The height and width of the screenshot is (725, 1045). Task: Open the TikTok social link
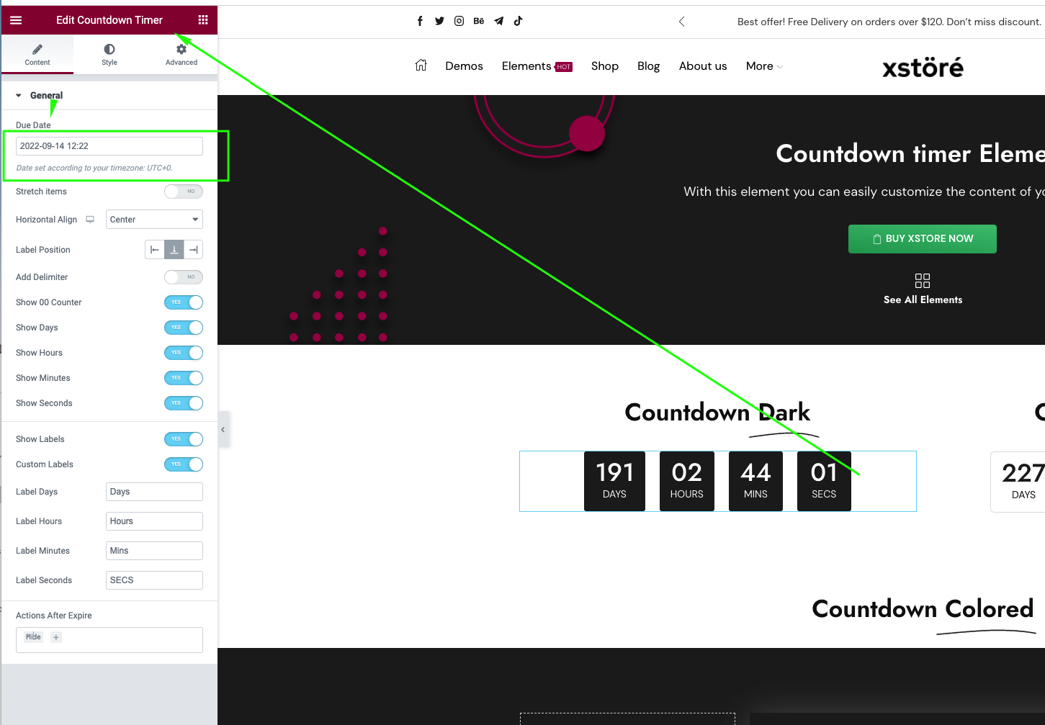(x=518, y=21)
